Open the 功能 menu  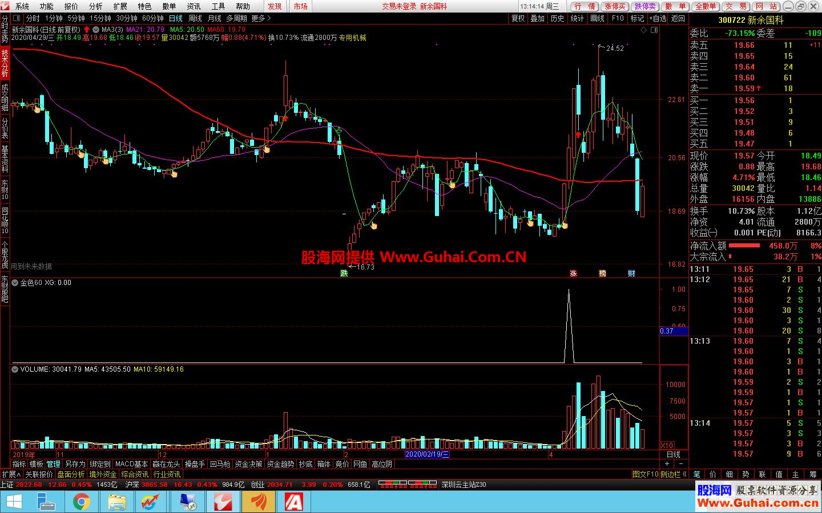pyautogui.click(x=47, y=6)
